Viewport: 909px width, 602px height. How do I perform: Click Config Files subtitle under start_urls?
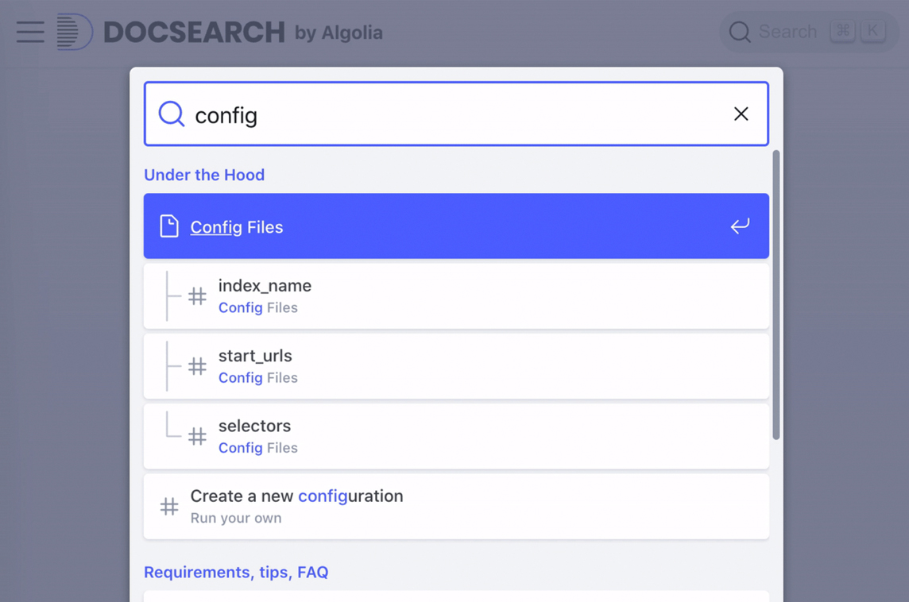pyautogui.click(x=258, y=378)
